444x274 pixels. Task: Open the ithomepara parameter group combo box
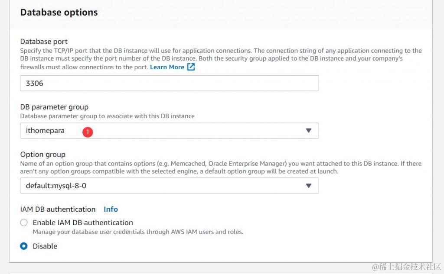click(x=169, y=131)
